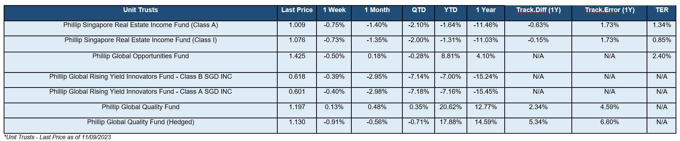The image size is (680, 141).
Task: Click the 1 Week column header
Action: (x=334, y=10)
